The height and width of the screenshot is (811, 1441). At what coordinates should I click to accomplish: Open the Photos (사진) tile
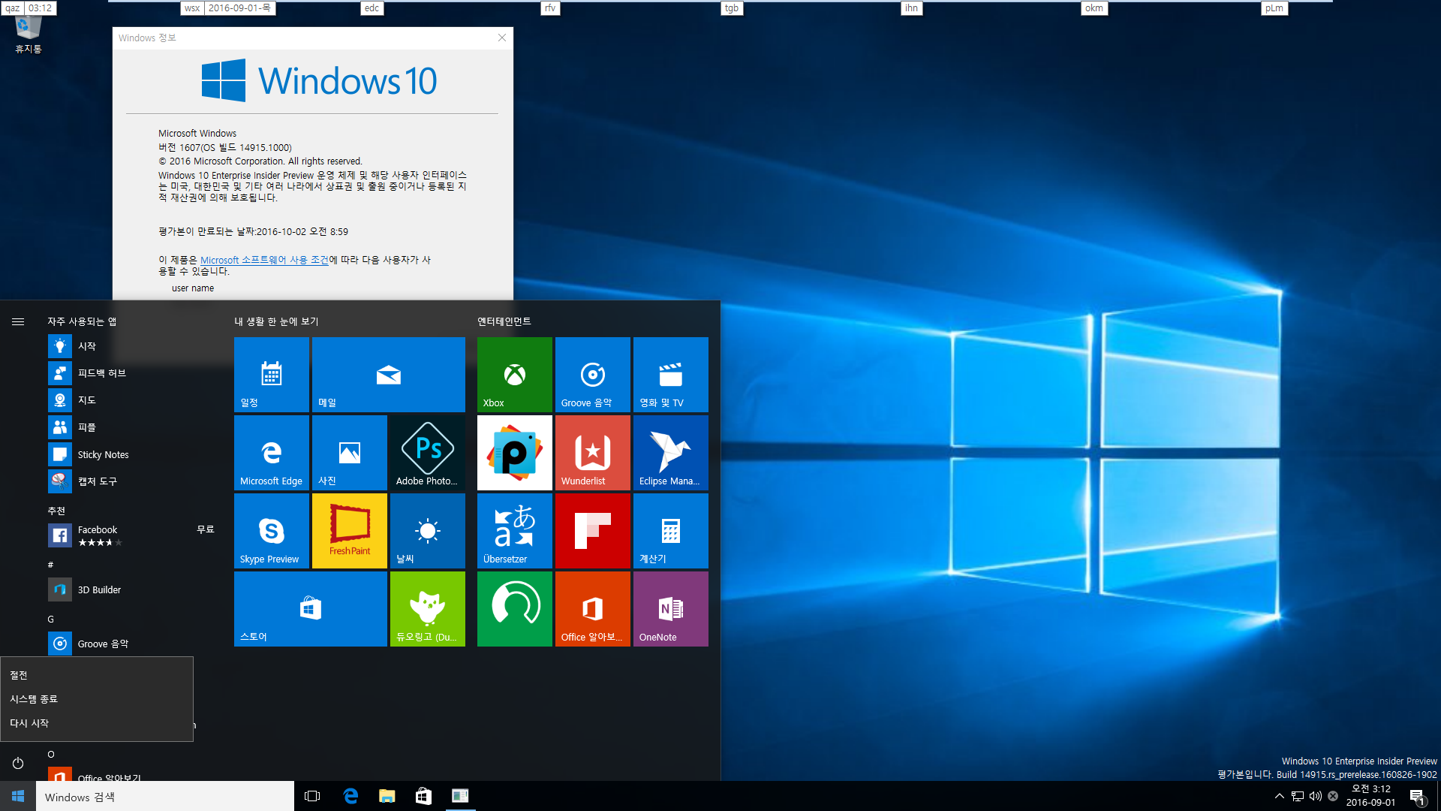(350, 453)
